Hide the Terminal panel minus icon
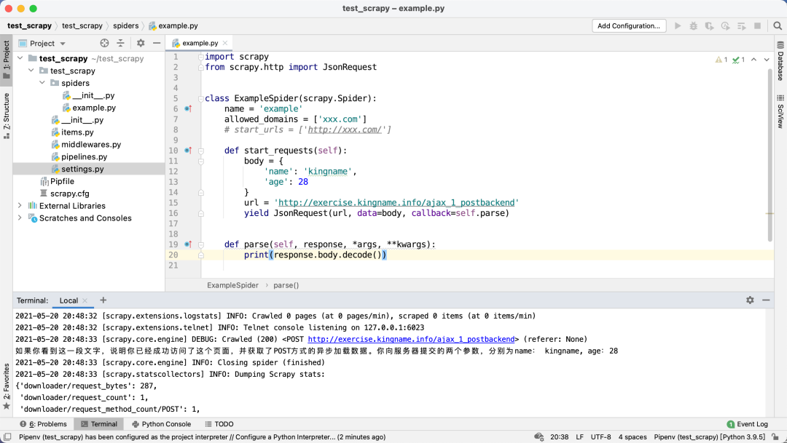The height and width of the screenshot is (443, 787). (766, 300)
